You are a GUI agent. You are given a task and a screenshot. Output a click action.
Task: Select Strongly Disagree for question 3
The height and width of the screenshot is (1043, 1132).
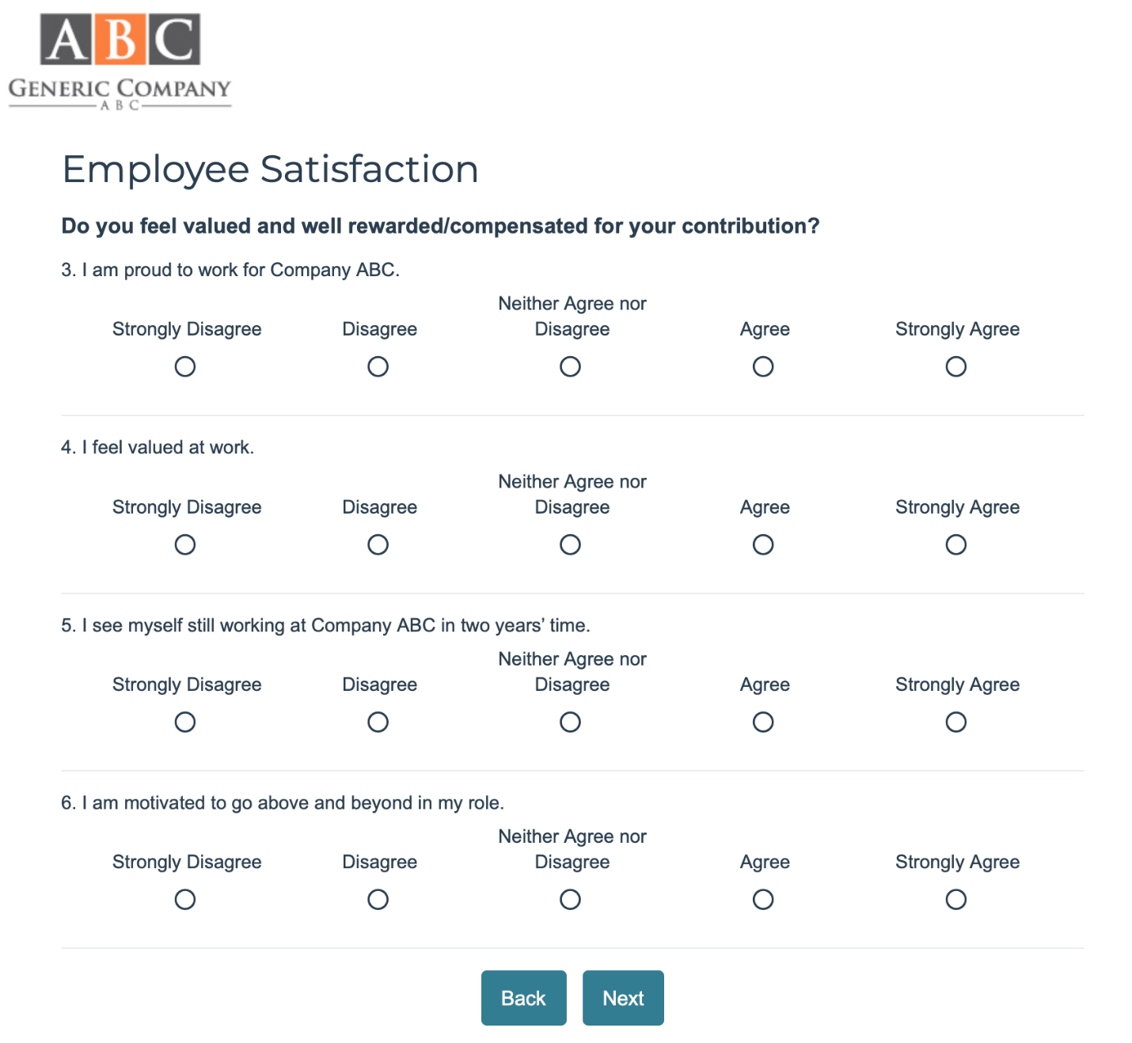click(x=185, y=366)
